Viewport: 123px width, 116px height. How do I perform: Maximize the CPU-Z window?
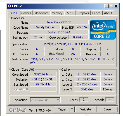tap(111, 6)
